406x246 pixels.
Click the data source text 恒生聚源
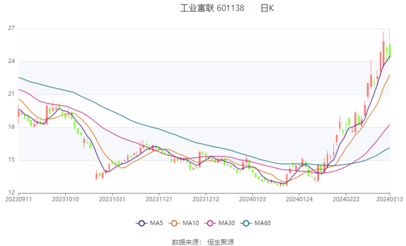click(x=220, y=242)
